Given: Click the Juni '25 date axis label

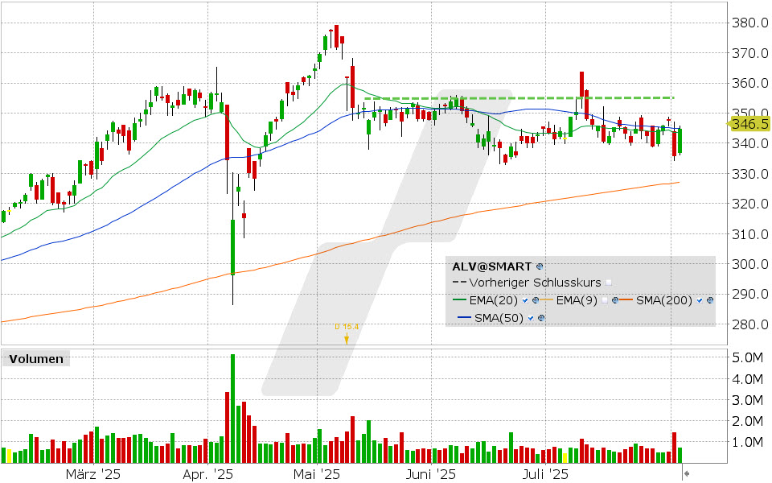Looking at the screenshot, I should click(x=431, y=474).
